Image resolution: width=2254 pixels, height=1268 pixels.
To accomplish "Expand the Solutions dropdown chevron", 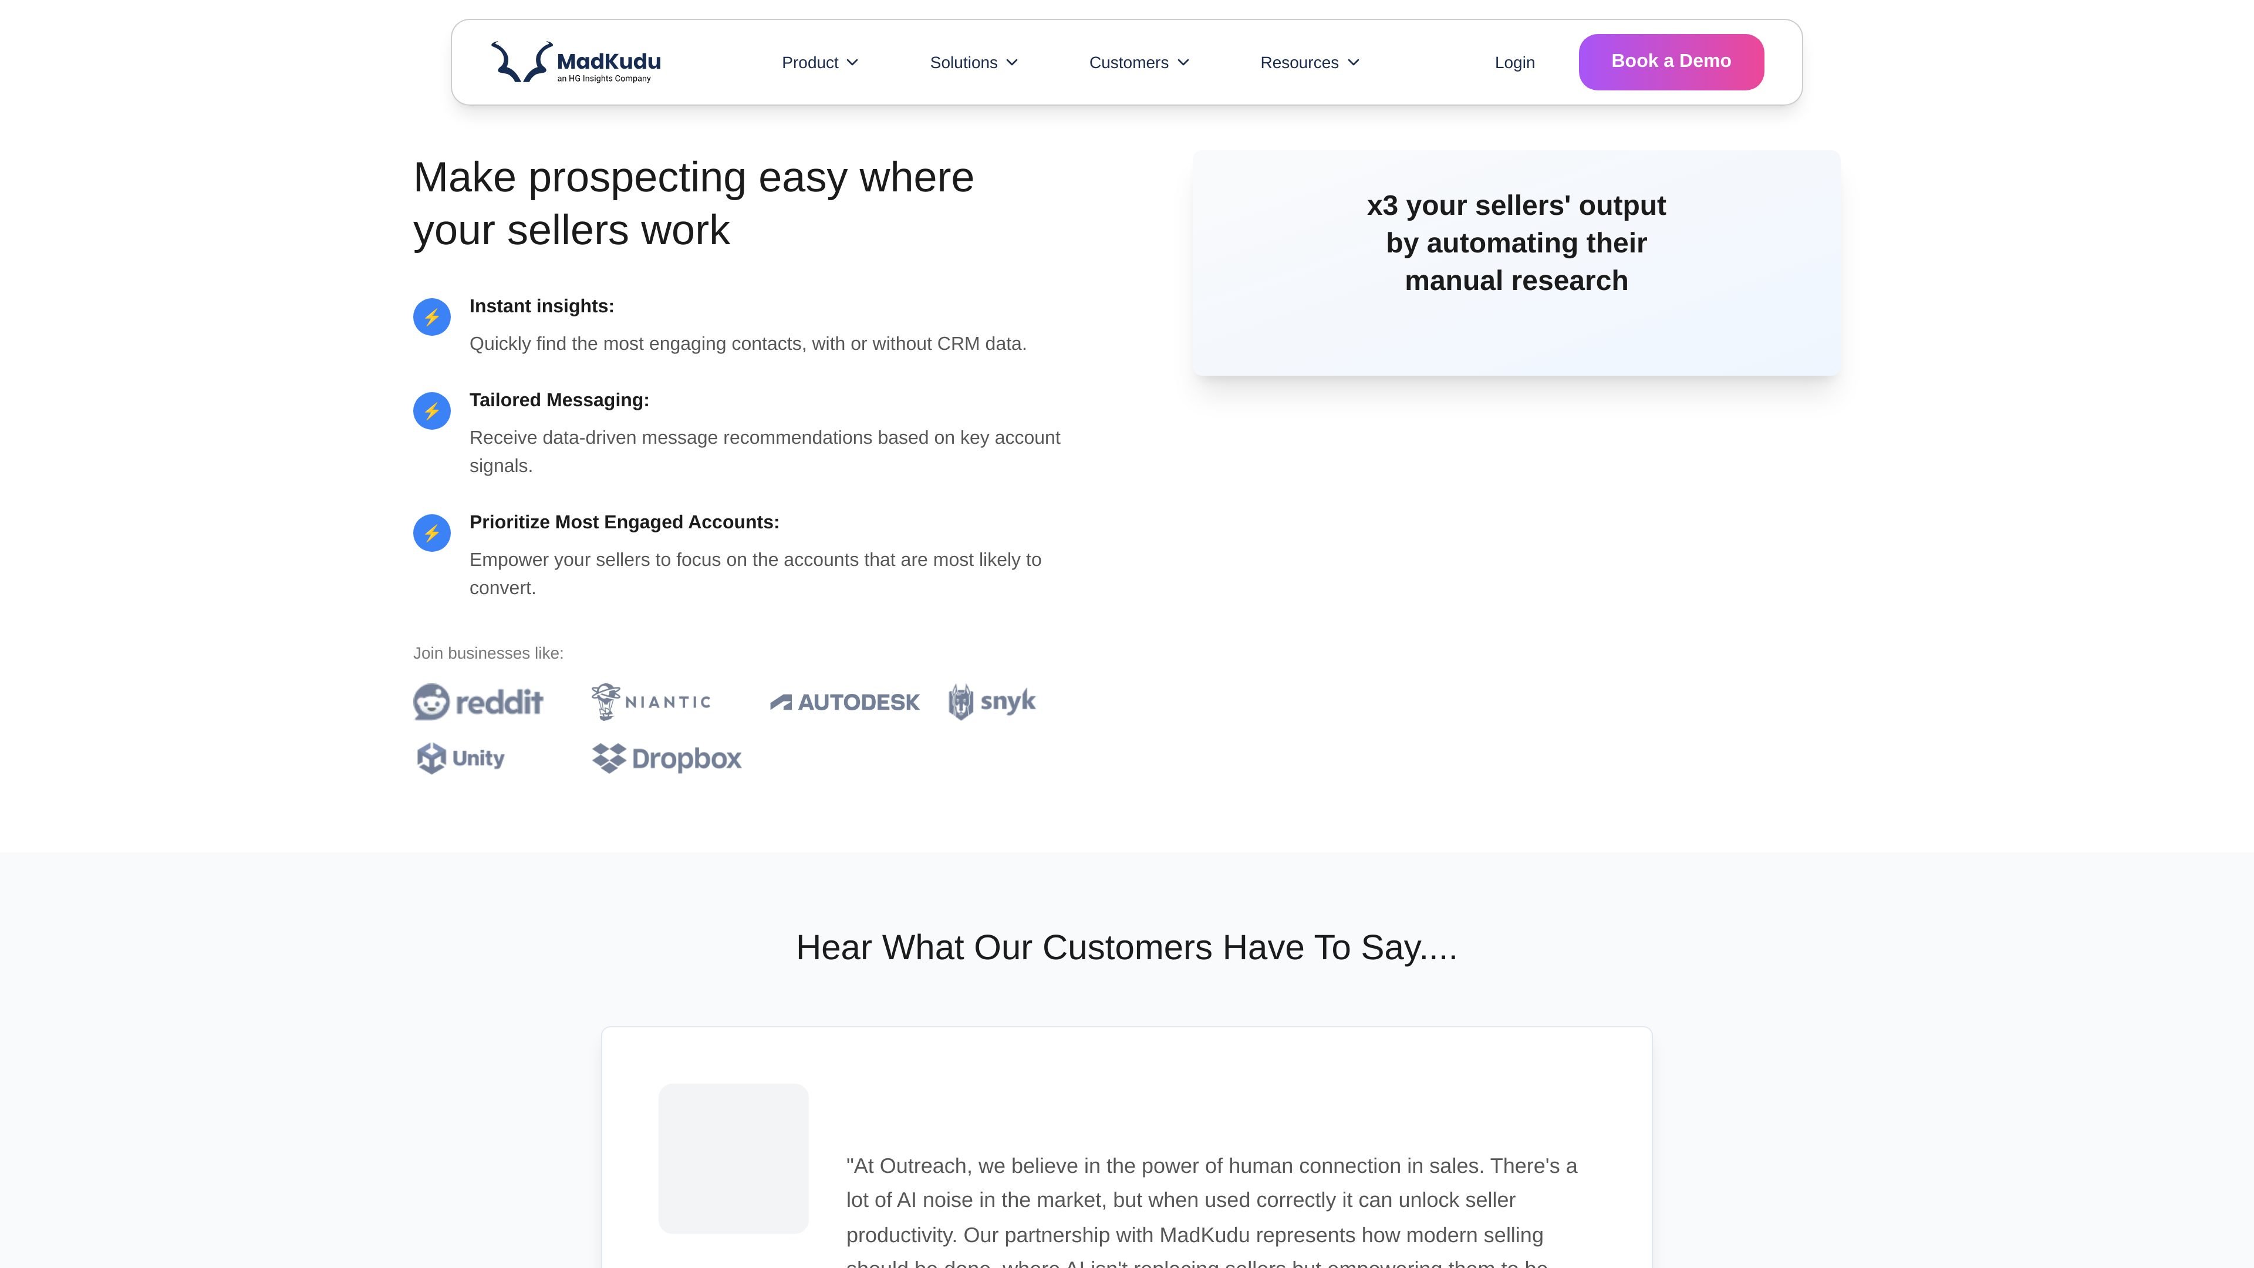I will click(1013, 62).
